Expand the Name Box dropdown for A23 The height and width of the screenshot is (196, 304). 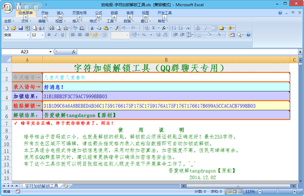coord(50,52)
